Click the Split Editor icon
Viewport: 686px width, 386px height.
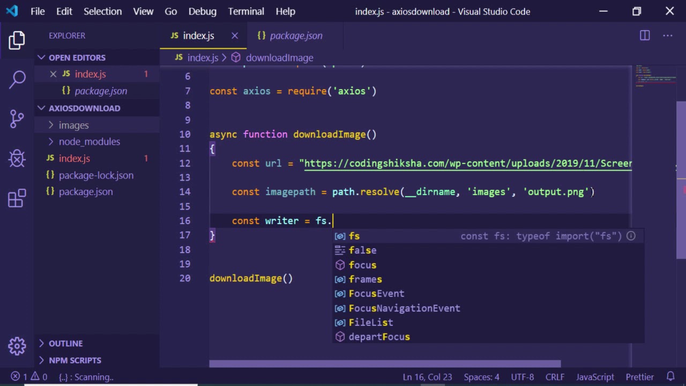(645, 35)
